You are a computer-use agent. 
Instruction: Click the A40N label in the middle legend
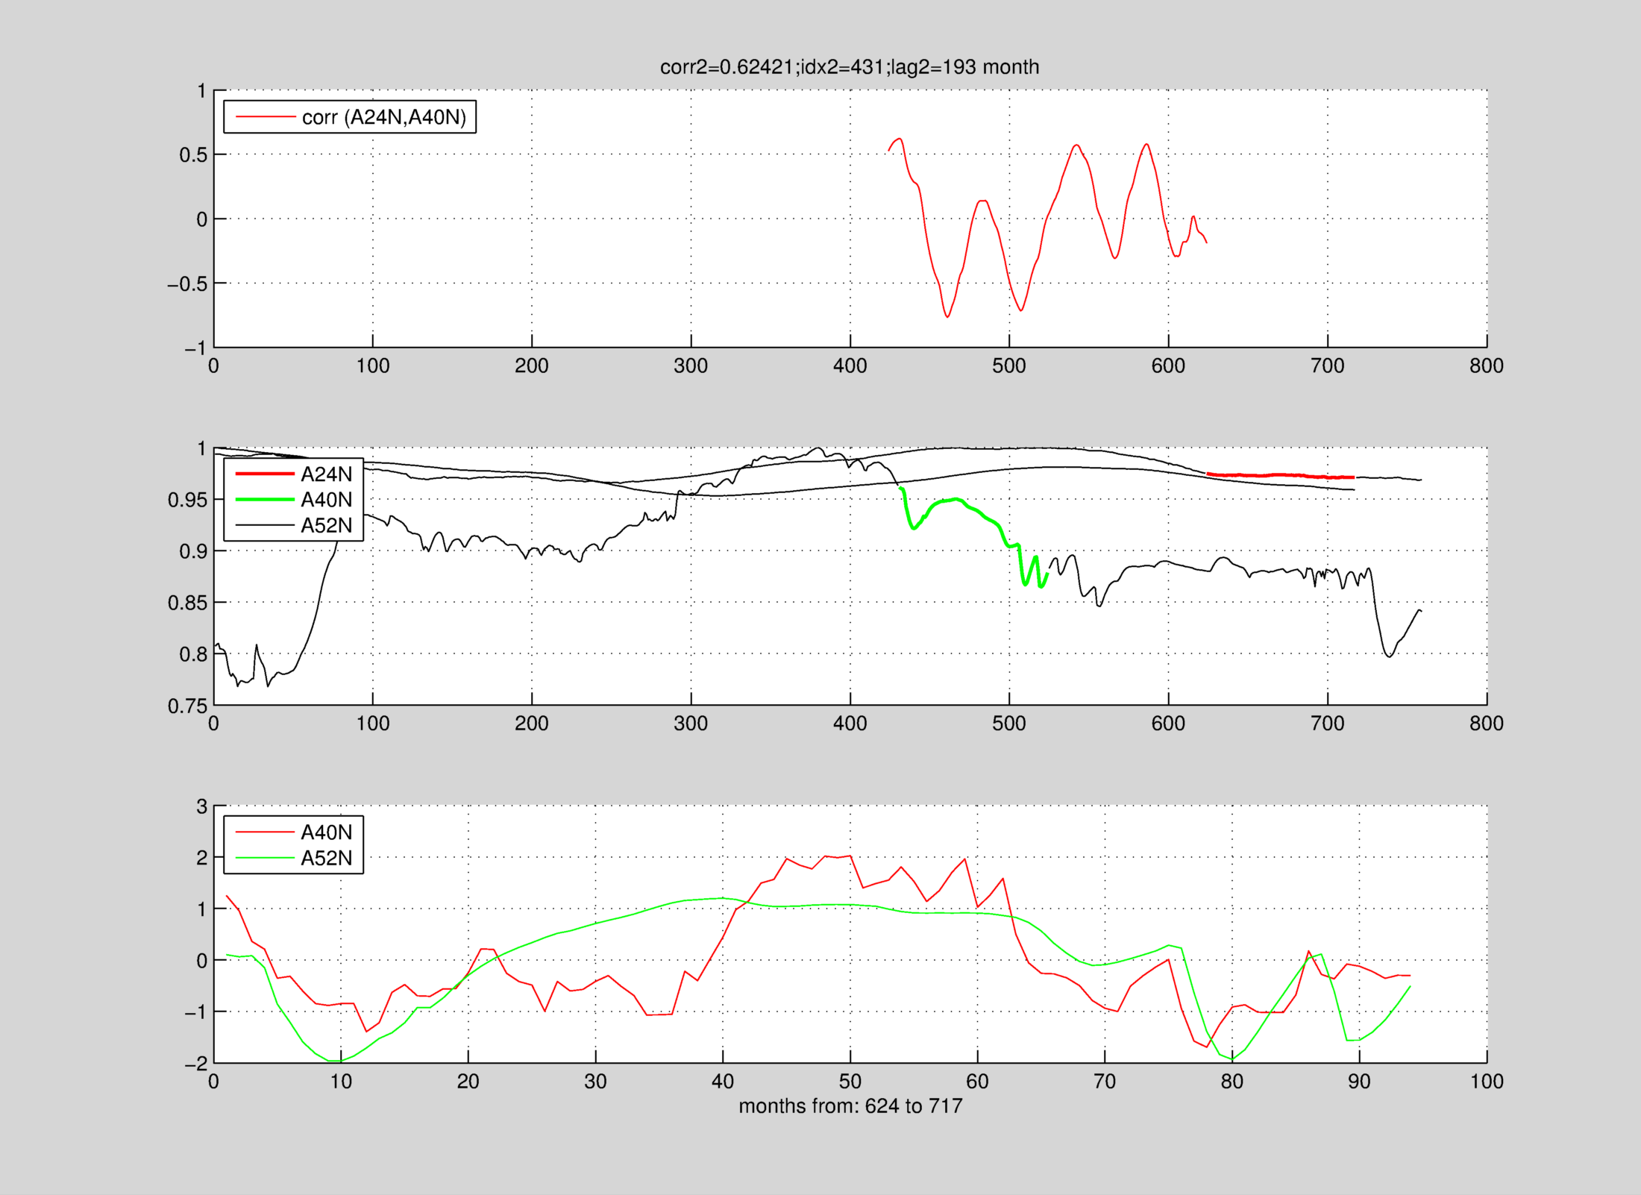pos(326,500)
